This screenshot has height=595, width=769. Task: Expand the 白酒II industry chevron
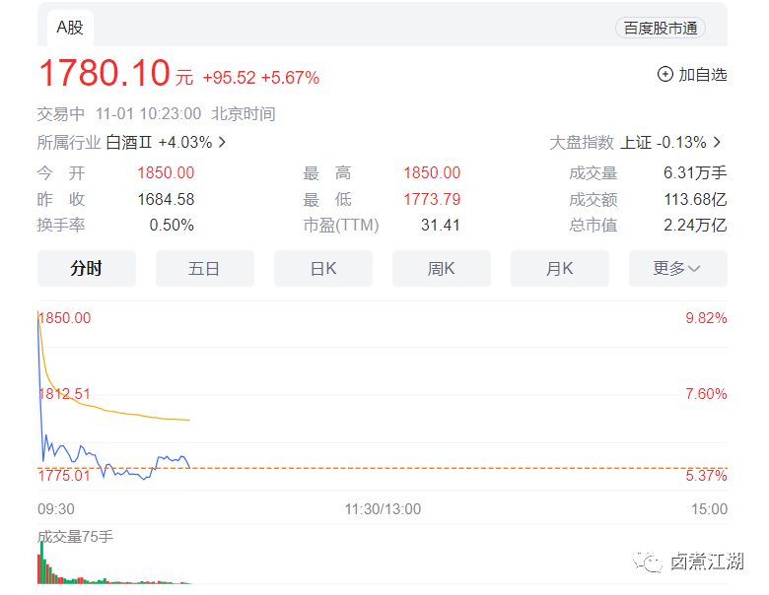coord(223,143)
